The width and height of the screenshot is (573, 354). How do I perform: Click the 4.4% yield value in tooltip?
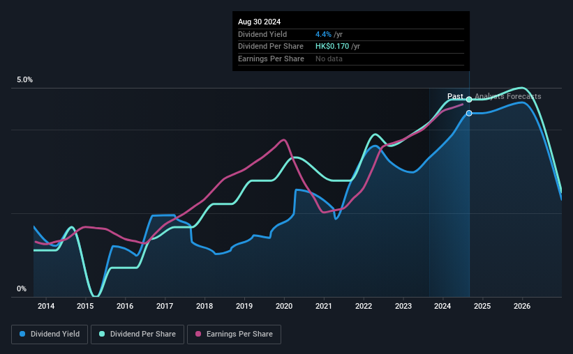[x=323, y=34]
